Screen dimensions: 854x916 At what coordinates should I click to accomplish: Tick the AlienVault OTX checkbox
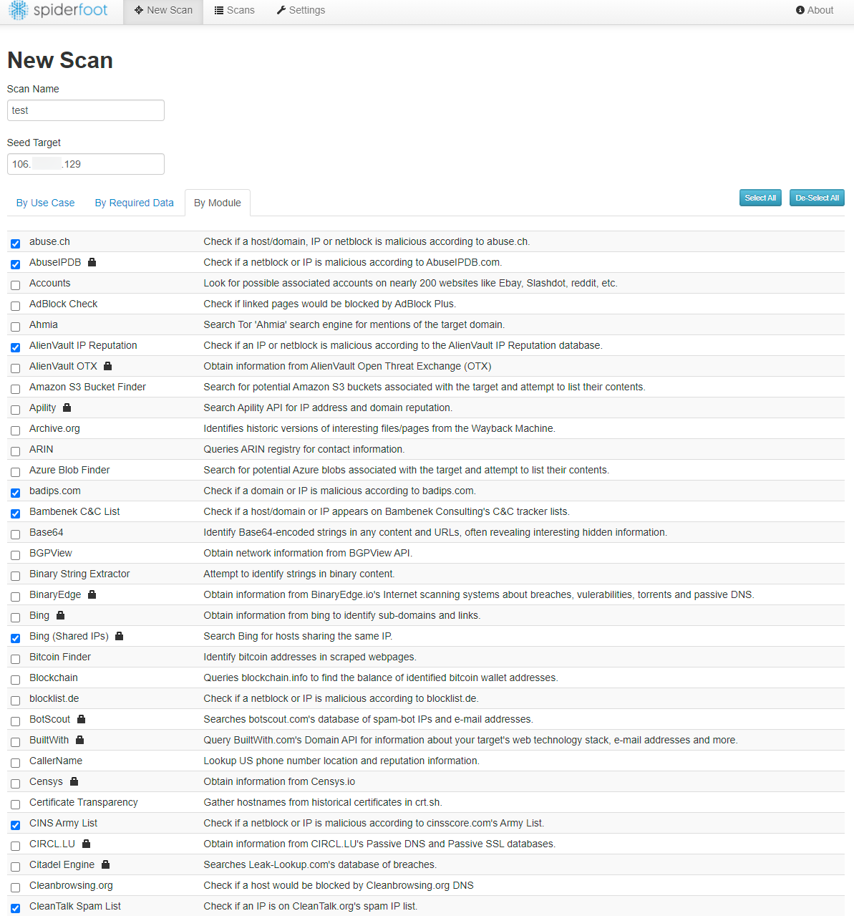click(x=15, y=368)
